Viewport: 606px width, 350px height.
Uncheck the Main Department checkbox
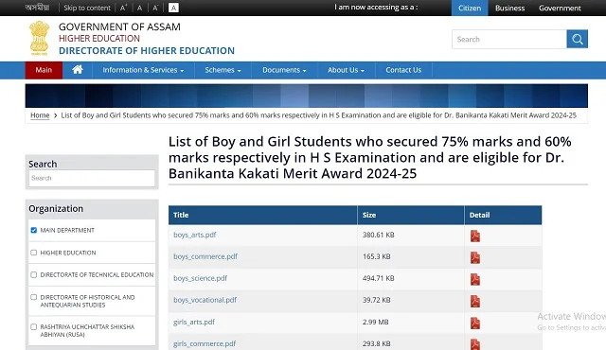34,230
